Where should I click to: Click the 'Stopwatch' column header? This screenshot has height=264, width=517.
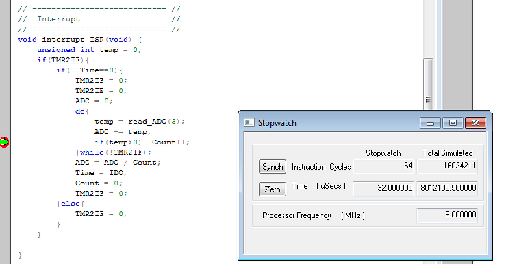[x=383, y=153]
